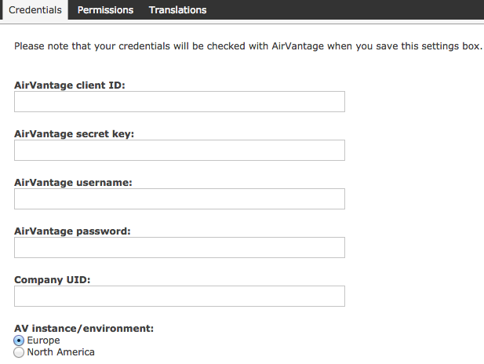This screenshot has height=364, width=484.
Task: Click the 'AirVantage username:' label text
Action: [73, 182]
